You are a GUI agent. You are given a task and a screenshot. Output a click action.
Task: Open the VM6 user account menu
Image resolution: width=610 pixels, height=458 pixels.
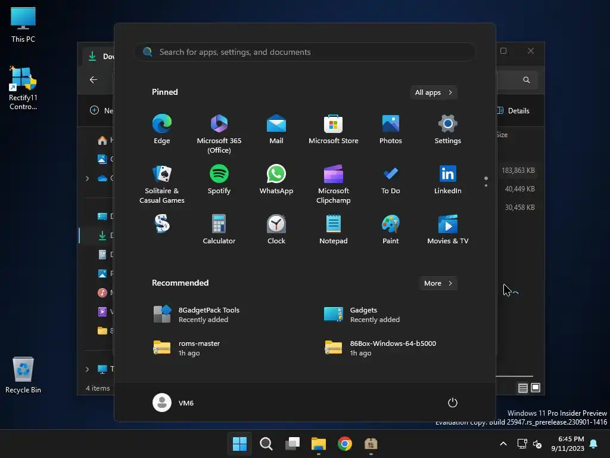click(173, 403)
